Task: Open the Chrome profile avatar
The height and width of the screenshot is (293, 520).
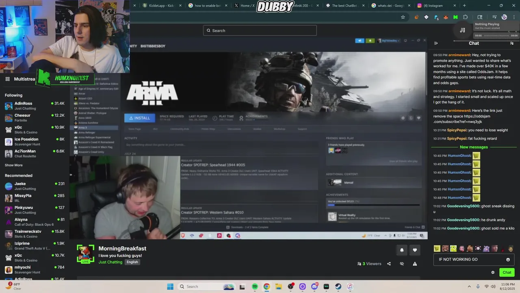Action: click(504, 17)
